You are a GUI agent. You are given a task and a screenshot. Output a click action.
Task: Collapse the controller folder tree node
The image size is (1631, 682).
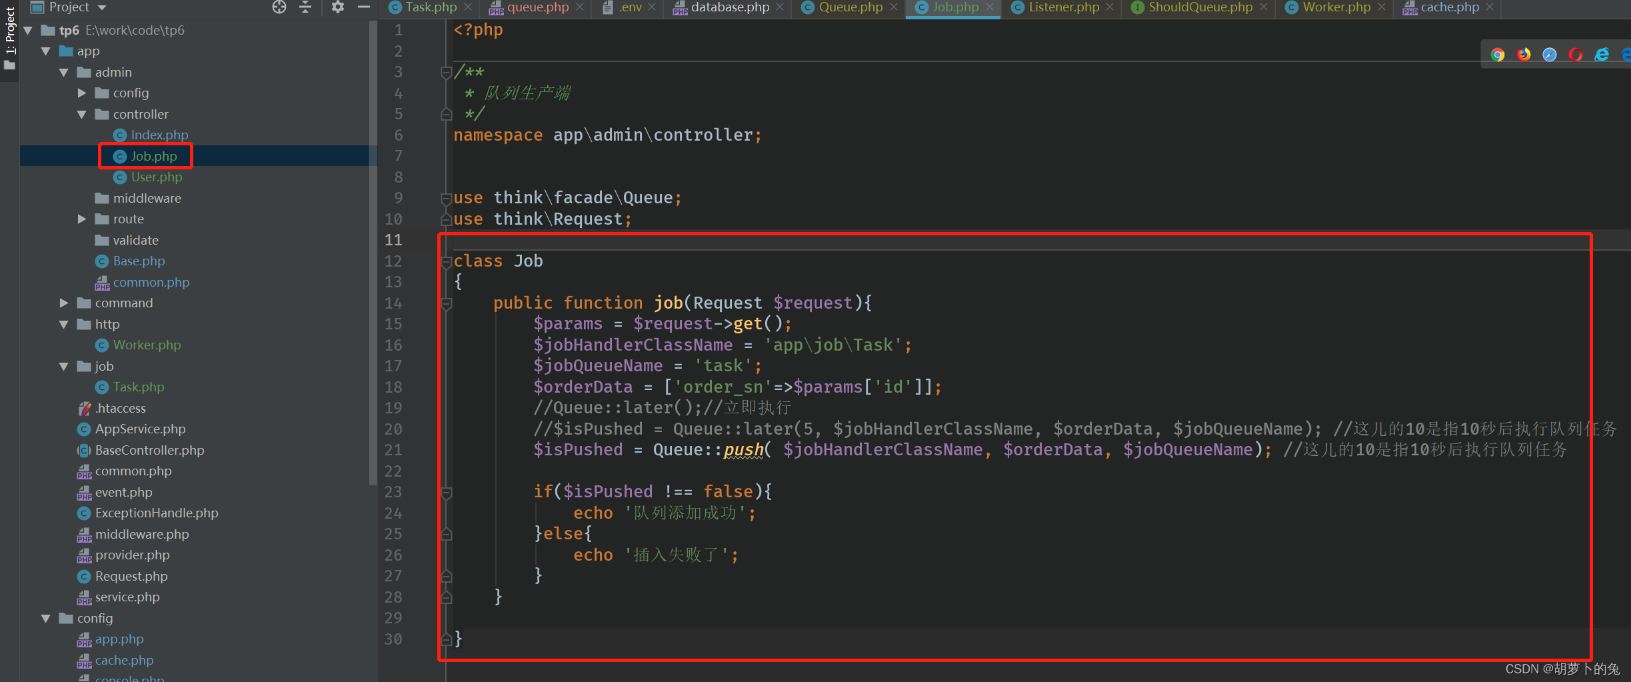tap(81, 114)
